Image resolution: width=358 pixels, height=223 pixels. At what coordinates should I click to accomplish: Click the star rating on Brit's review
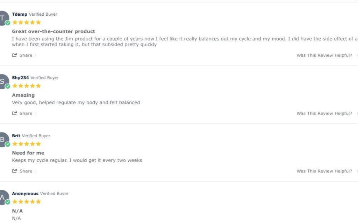point(27,144)
